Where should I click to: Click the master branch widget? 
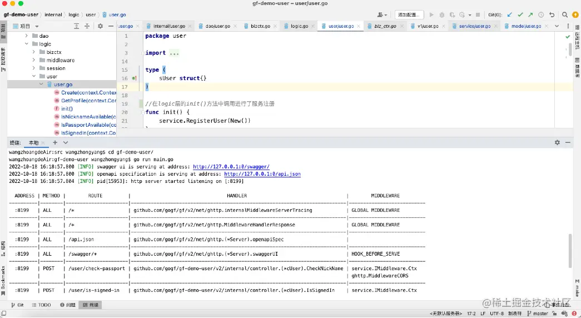point(537,314)
